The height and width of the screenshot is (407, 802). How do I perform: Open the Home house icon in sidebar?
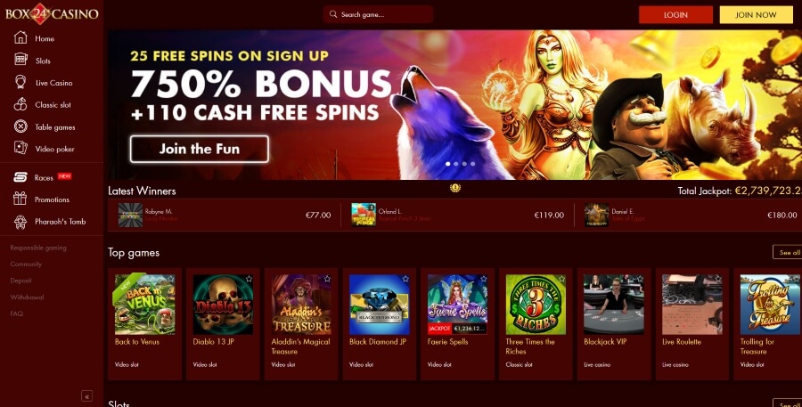pyautogui.click(x=20, y=37)
